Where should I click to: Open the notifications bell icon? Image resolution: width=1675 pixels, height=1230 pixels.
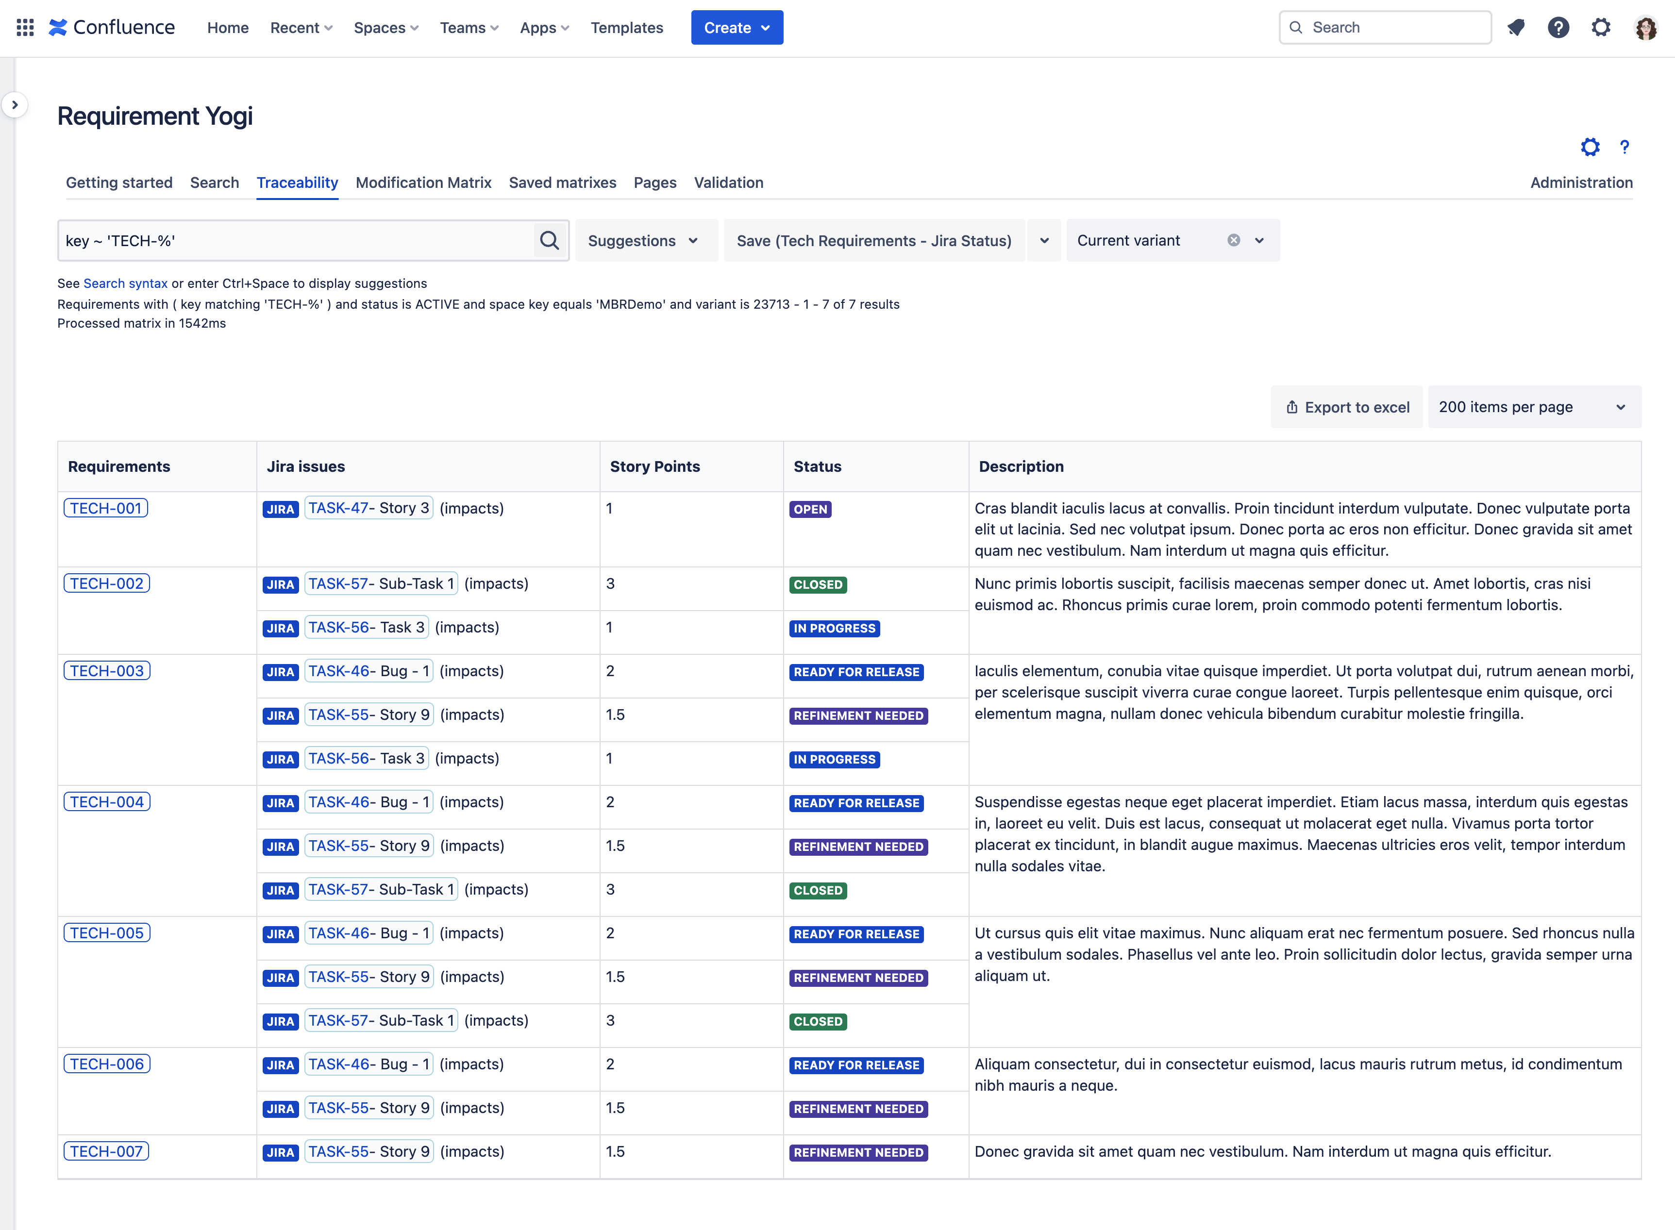[1516, 28]
